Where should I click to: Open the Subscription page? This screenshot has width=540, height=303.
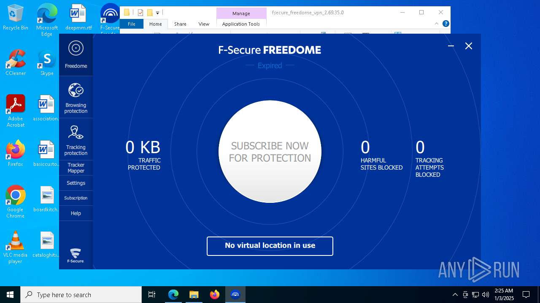point(76,198)
